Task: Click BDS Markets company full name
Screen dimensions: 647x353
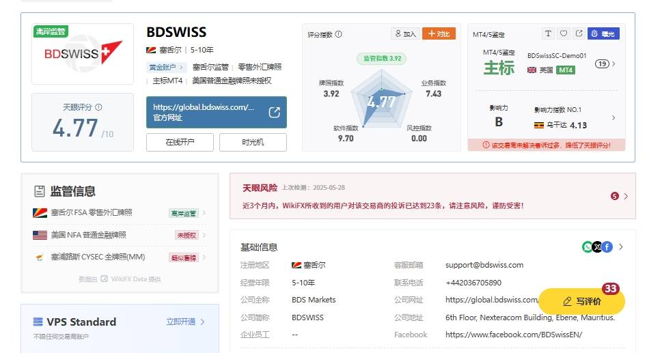Action: (x=314, y=300)
